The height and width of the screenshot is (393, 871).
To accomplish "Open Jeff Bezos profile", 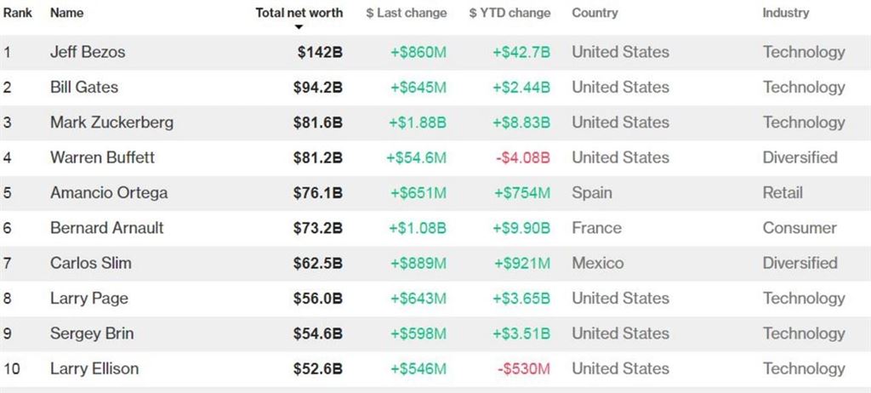I will point(88,52).
